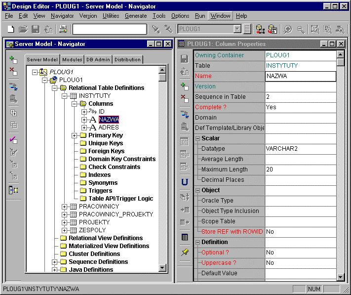Click the red X icon in Column Properties sidebar

[x=185, y=98]
